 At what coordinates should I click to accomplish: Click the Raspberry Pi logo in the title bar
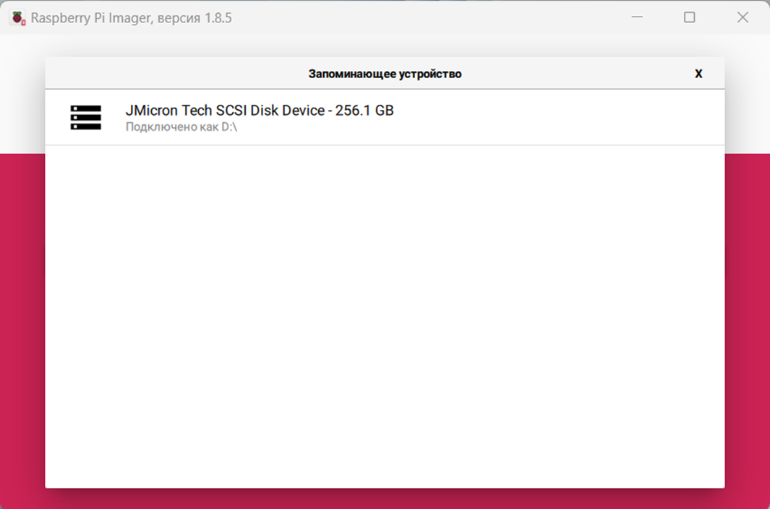(x=15, y=17)
